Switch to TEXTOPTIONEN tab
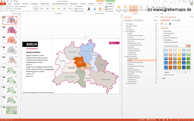 (176, 20)
